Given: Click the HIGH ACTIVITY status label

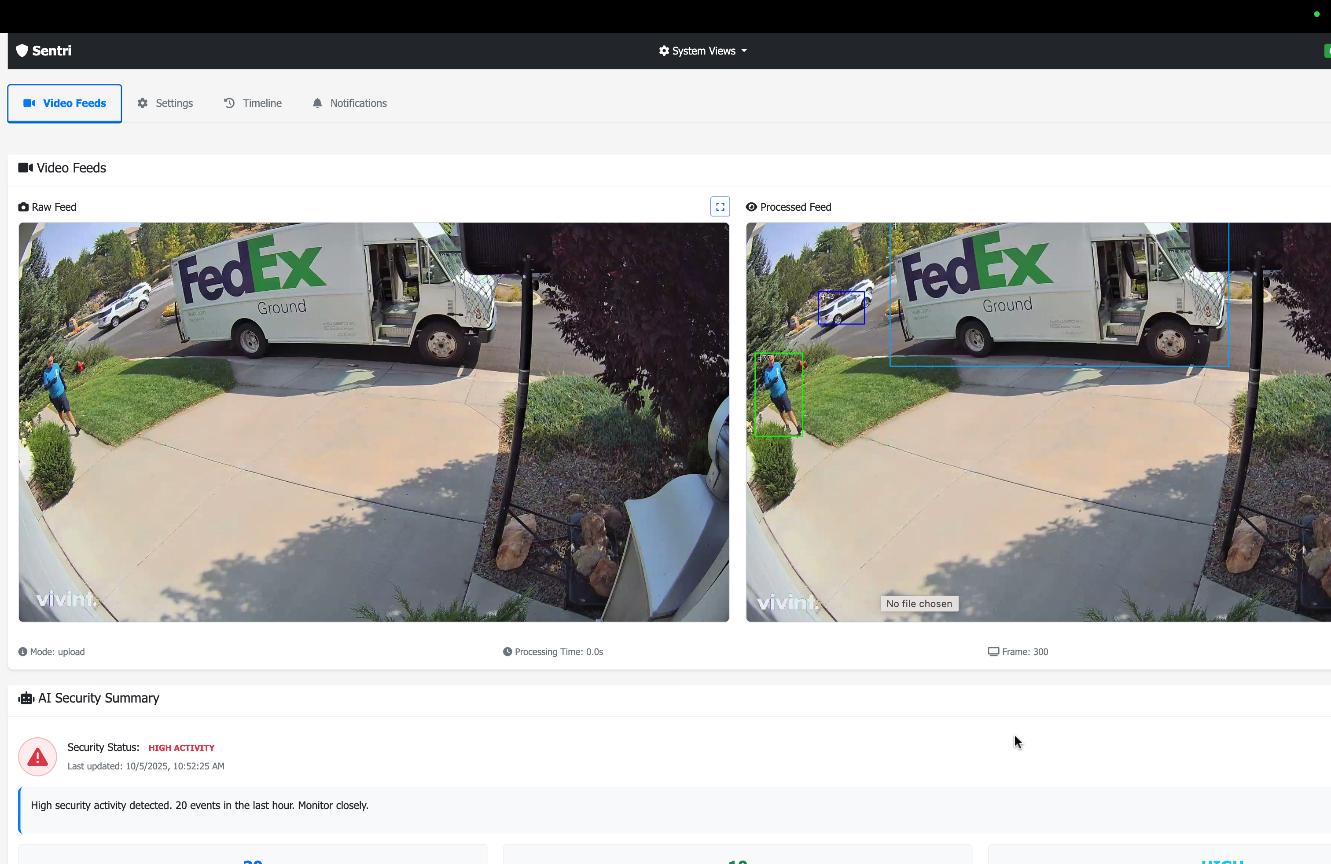Looking at the screenshot, I should [181, 748].
